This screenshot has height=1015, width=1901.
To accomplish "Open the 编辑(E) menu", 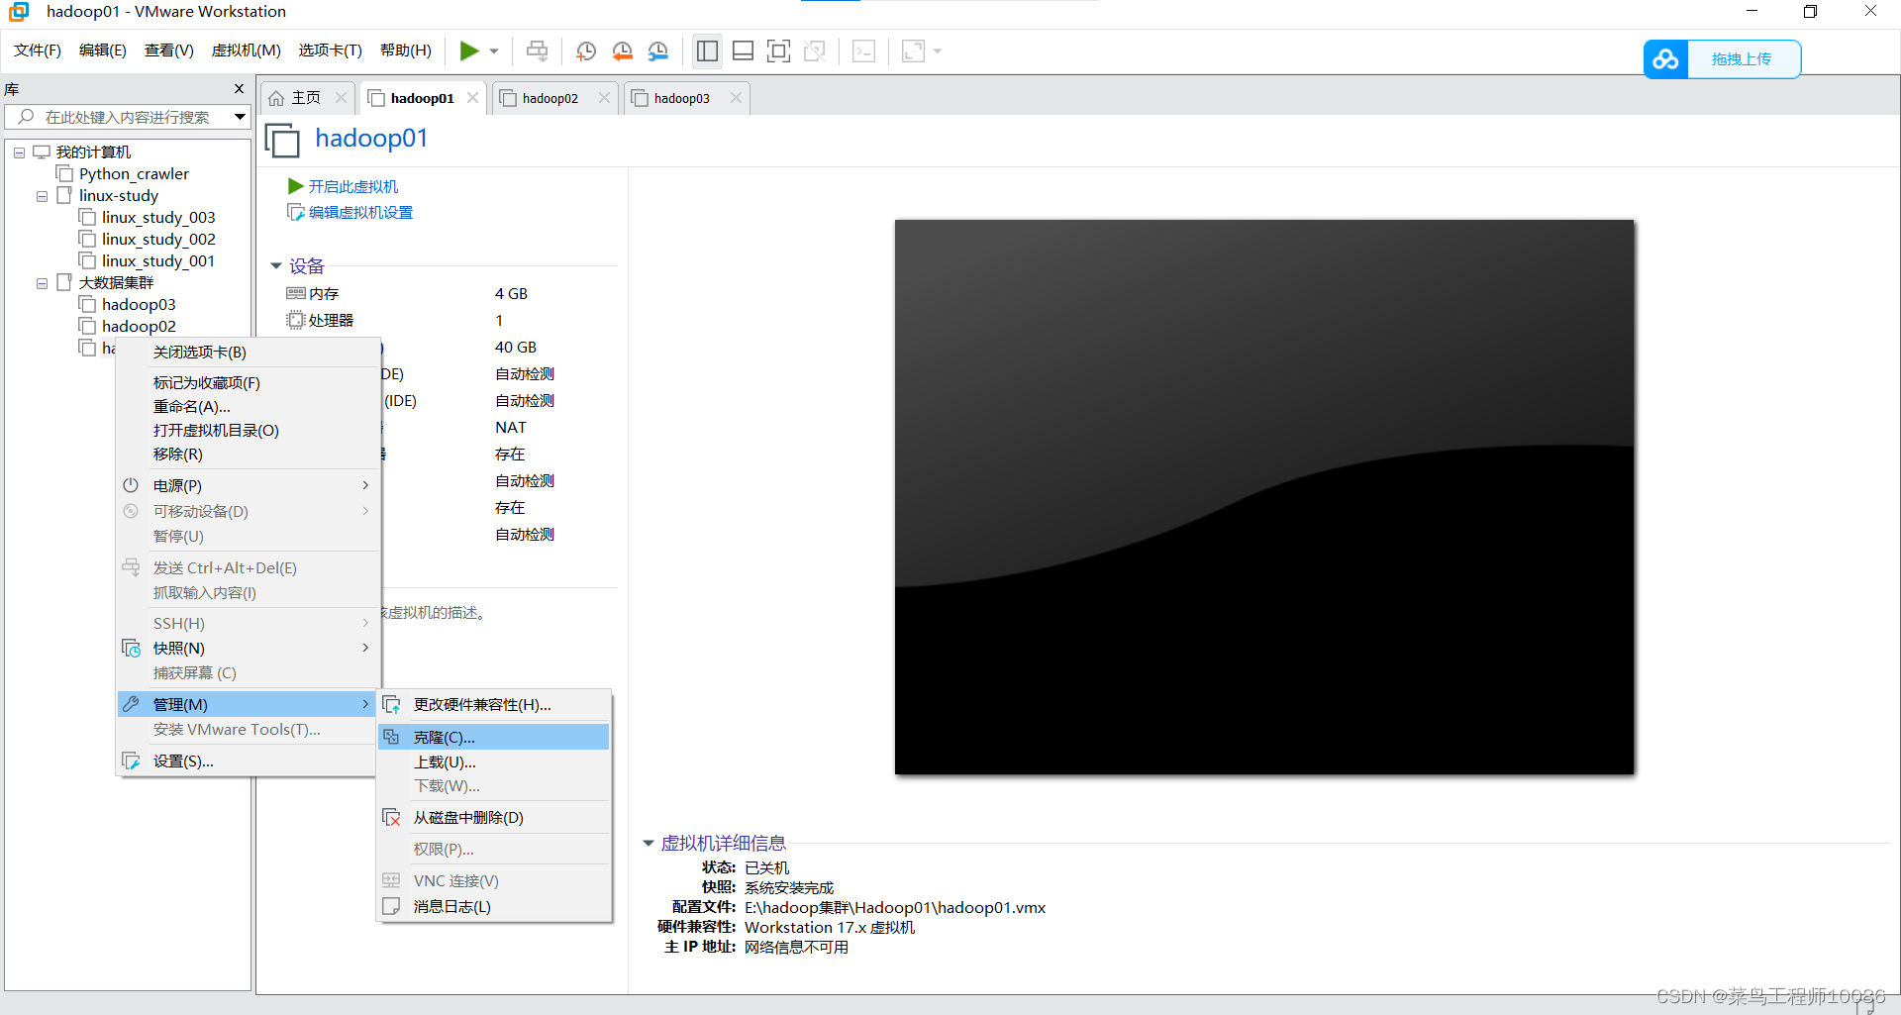I will (103, 51).
